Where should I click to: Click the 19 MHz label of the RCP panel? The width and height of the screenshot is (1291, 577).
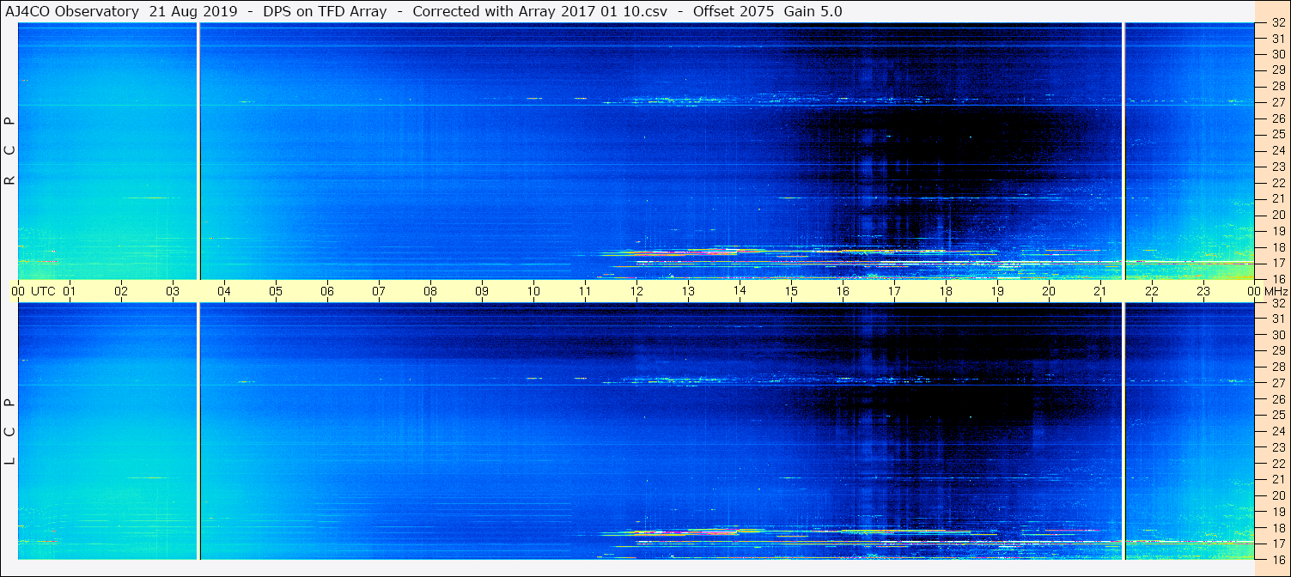1278,231
